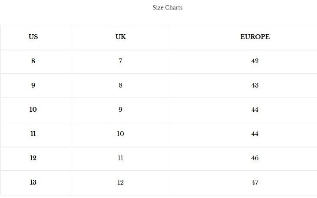
Task: Click US size 10 cell
Action: pos(33,110)
